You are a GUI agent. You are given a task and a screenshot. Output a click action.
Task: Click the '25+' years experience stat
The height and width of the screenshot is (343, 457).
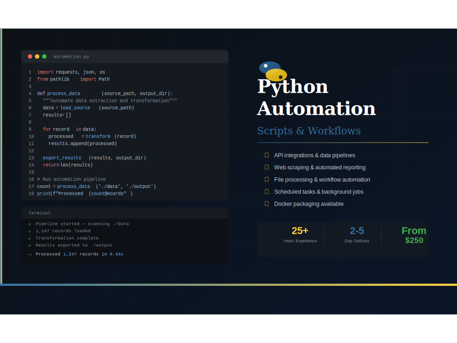click(x=300, y=230)
